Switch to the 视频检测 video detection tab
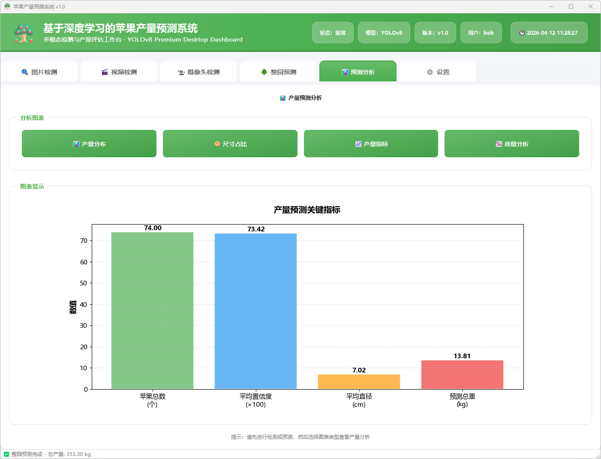The width and height of the screenshot is (601, 459). tap(119, 72)
